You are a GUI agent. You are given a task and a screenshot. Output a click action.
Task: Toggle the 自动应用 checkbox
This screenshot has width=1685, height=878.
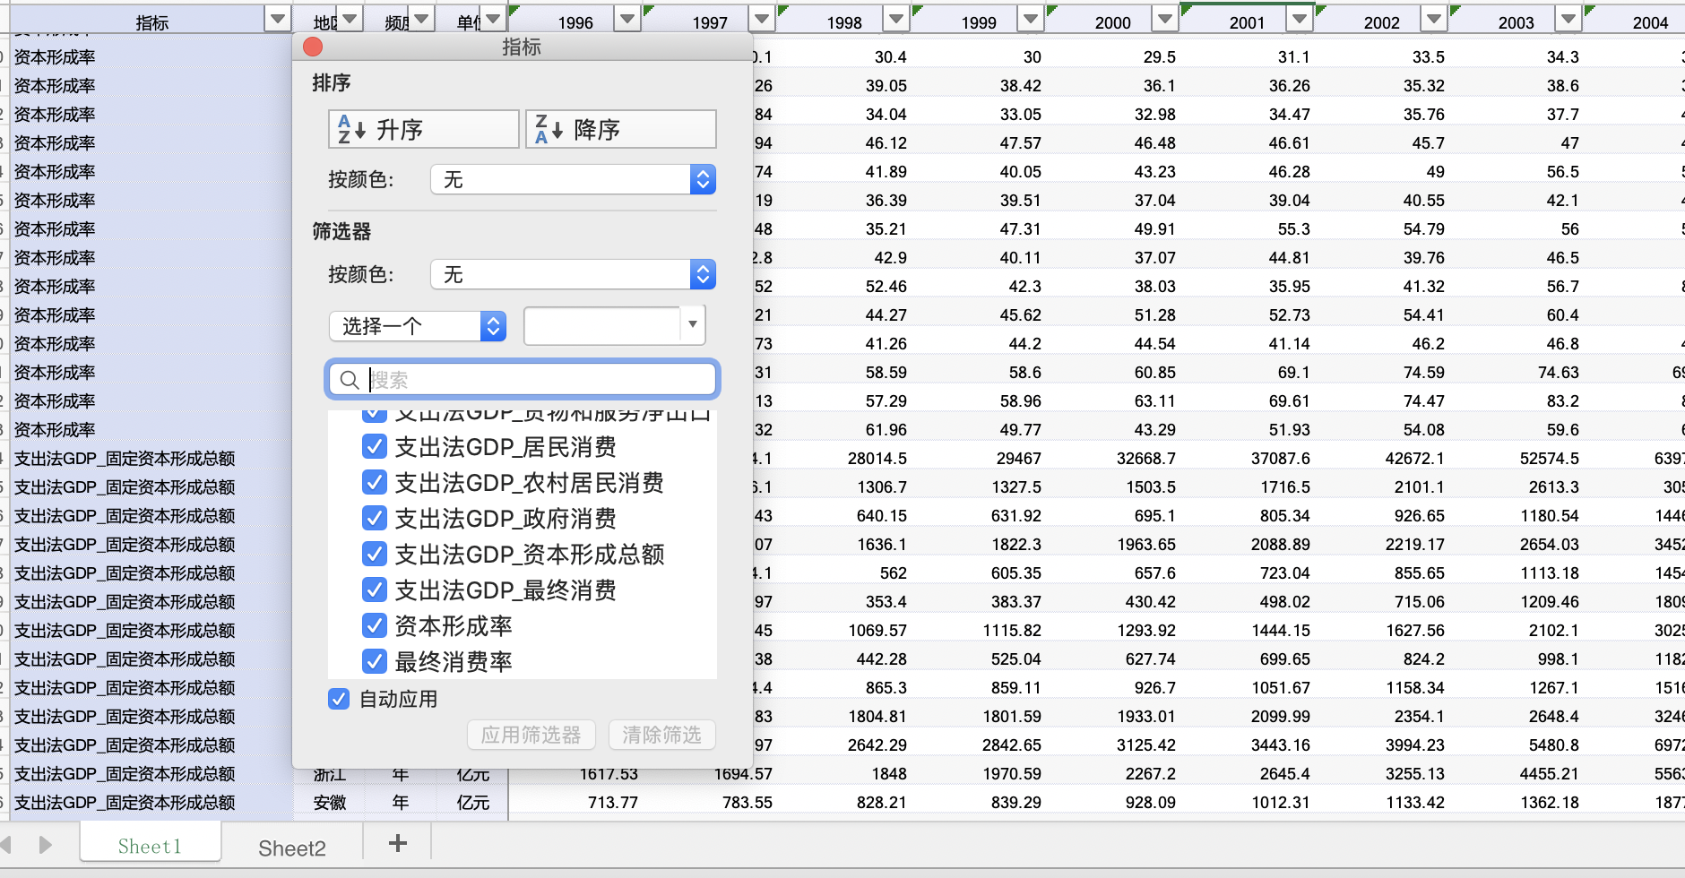point(339,699)
